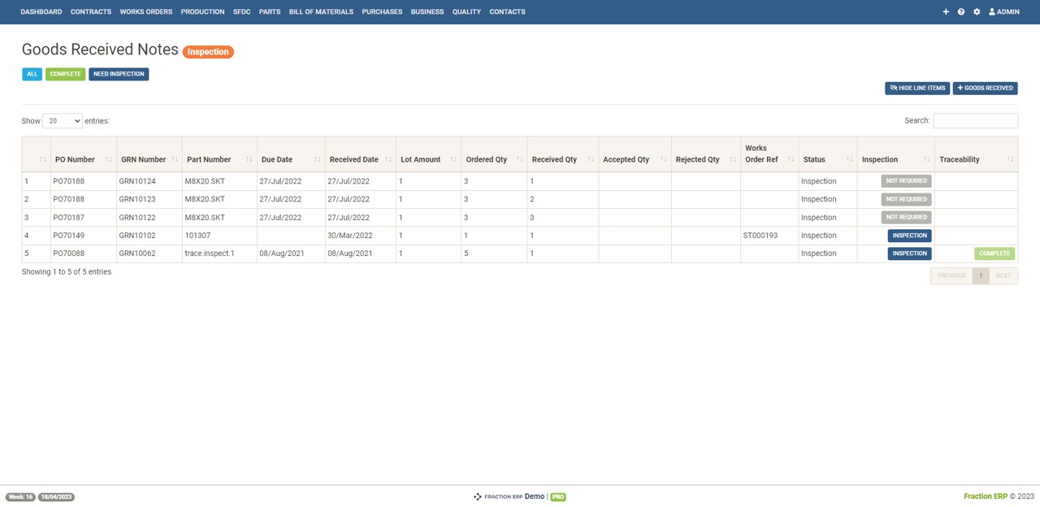
Task: Toggle the COMPLETE filter
Action: 65,74
